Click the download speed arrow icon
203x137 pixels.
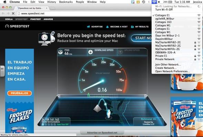90,52
